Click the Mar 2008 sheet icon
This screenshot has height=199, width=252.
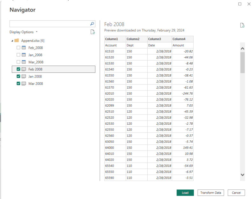click(23, 84)
